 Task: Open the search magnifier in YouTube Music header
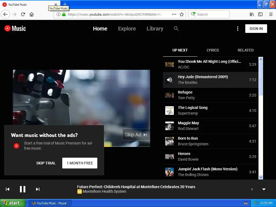click(176, 28)
